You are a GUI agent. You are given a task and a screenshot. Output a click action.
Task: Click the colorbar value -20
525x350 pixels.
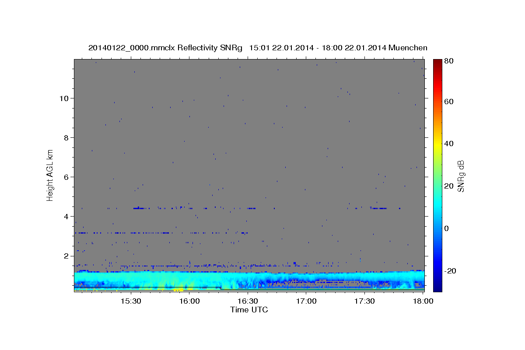(x=450, y=271)
